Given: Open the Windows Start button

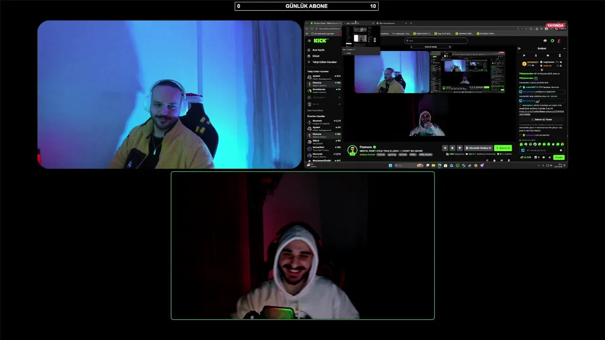Looking at the screenshot, I should [x=390, y=165].
